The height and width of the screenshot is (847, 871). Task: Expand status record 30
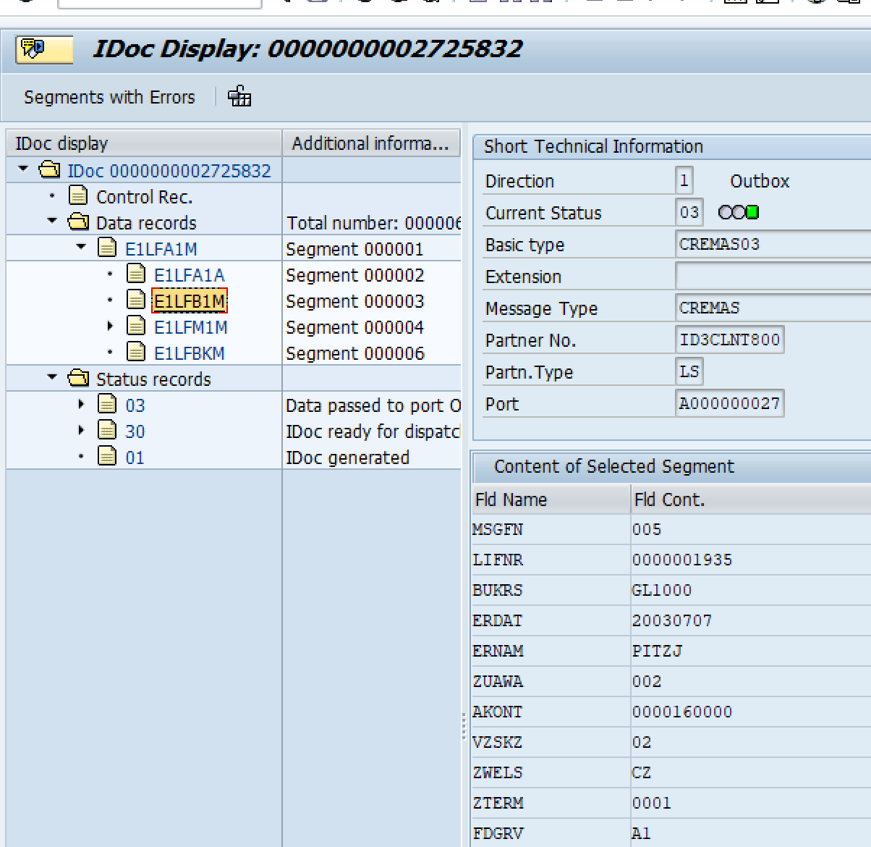tap(81, 431)
